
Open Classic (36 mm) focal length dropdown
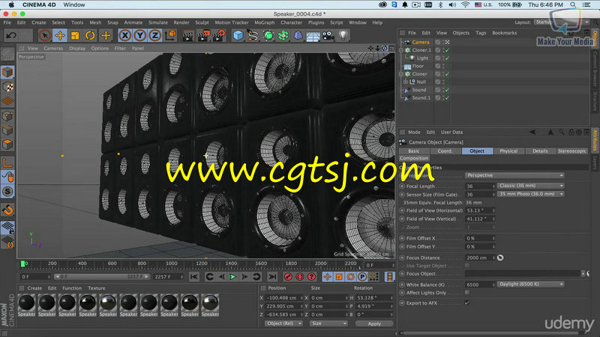[x=531, y=186]
